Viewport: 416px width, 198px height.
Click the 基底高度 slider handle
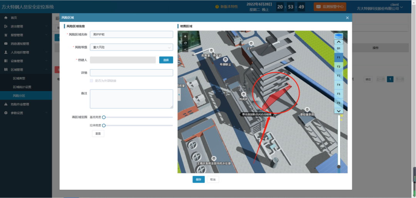104,117
